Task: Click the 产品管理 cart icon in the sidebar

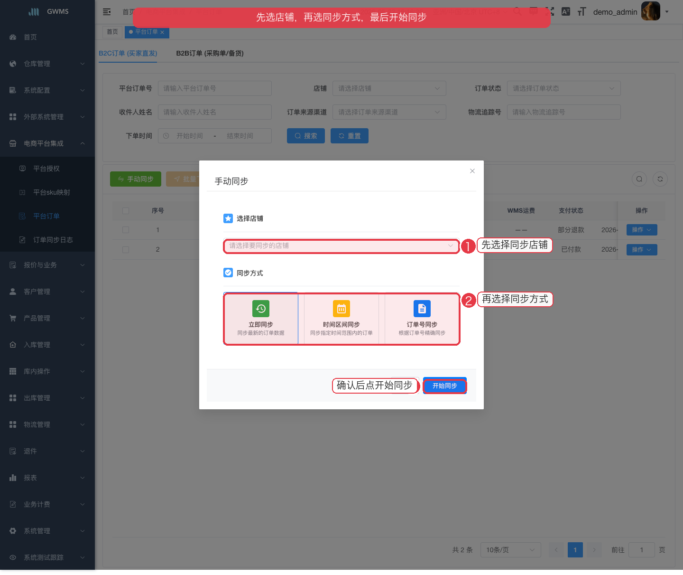Action: (13, 318)
